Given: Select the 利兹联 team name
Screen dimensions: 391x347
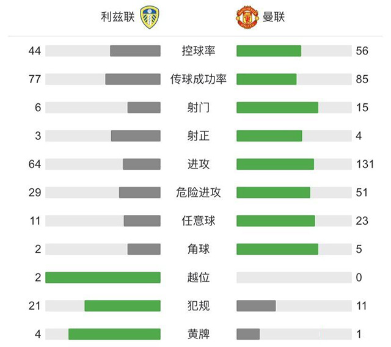Looking at the screenshot, I should 117,17.
